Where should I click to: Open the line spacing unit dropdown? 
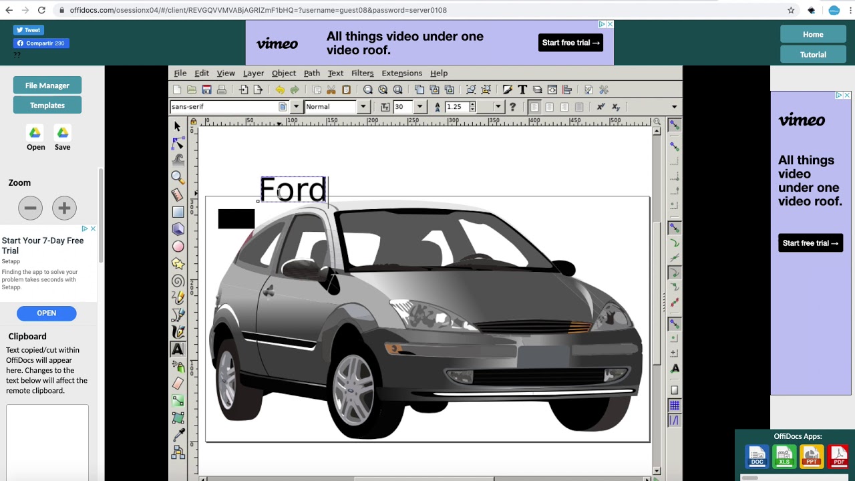pyautogui.click(x=498, y=107)
